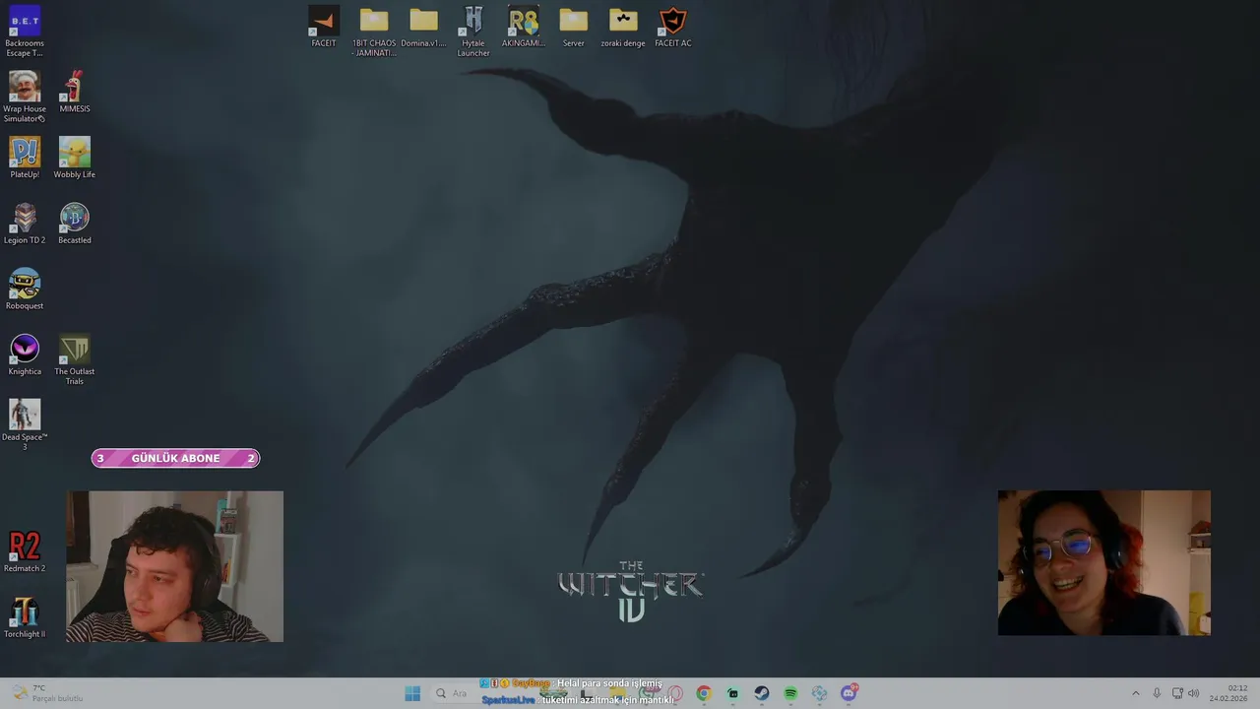1260x709 pixels.
Task: Click the Legion TD 2 shortcut
Action: pos(25,224)
